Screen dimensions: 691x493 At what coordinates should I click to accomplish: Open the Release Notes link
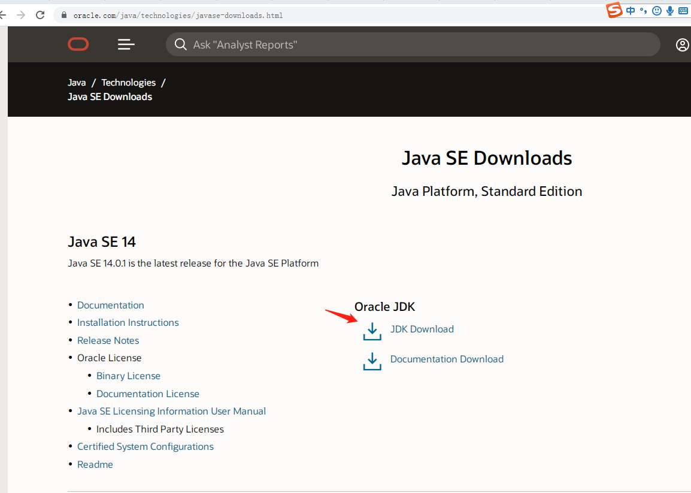108,340
